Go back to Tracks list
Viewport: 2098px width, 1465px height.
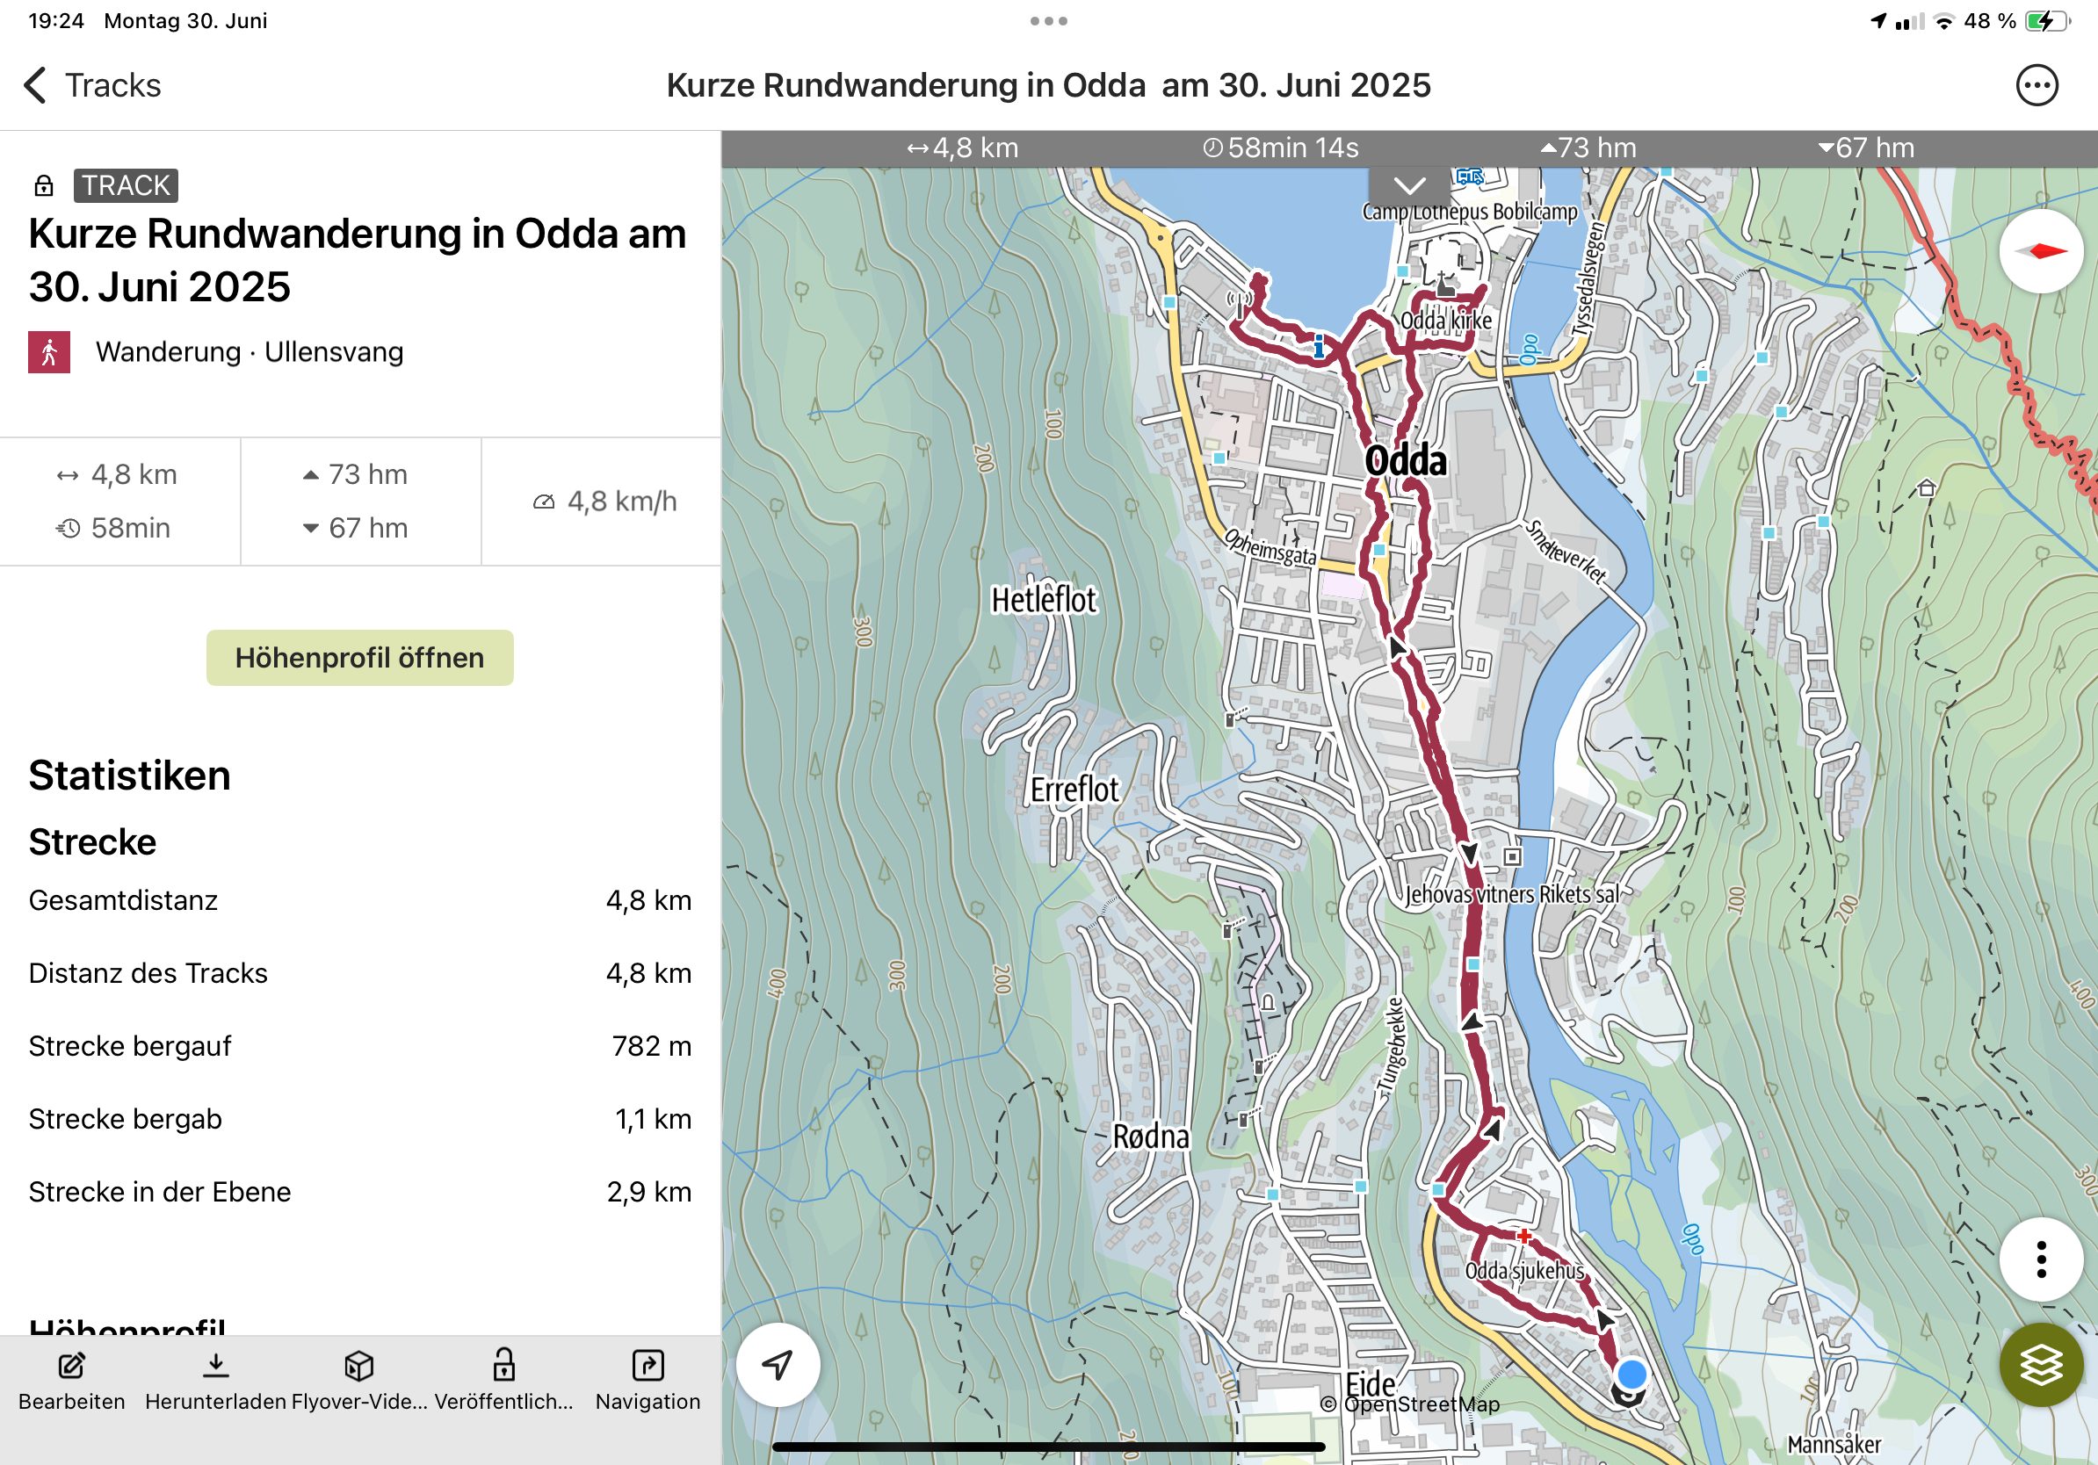click(x=91, y=85)
